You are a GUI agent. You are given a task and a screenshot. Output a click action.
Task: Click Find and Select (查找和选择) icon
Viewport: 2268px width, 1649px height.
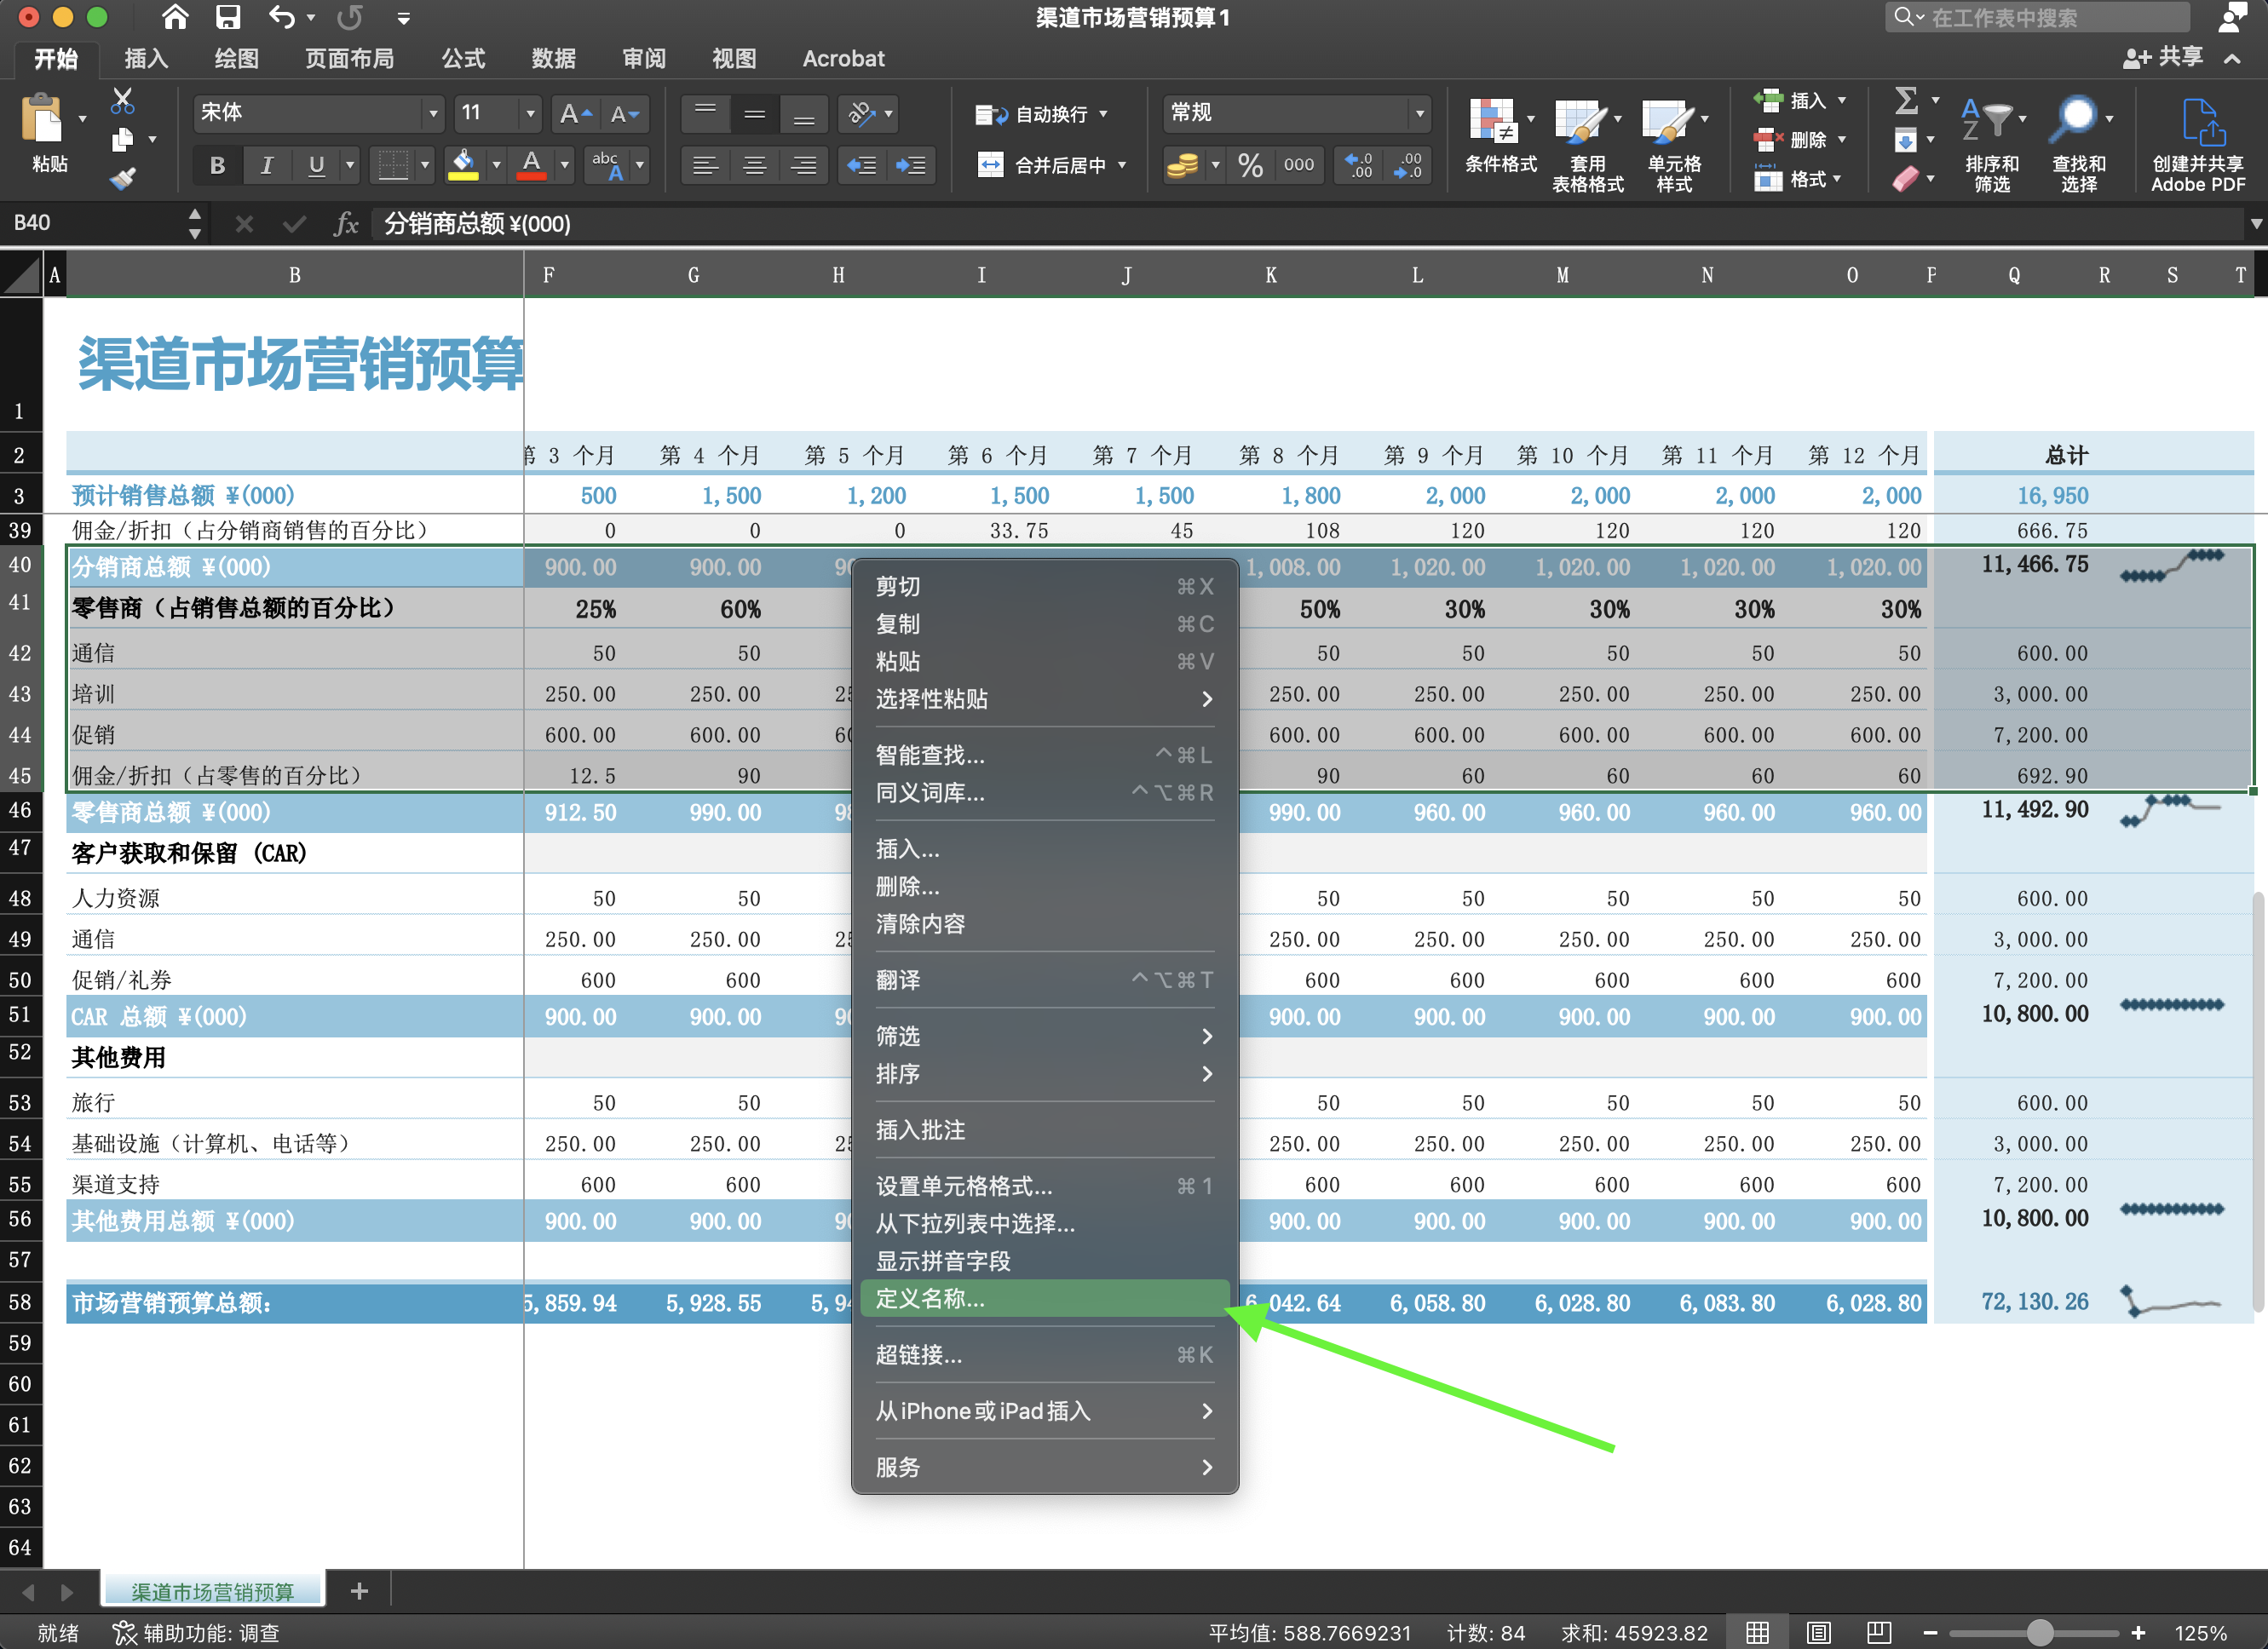click(2078, 140)
